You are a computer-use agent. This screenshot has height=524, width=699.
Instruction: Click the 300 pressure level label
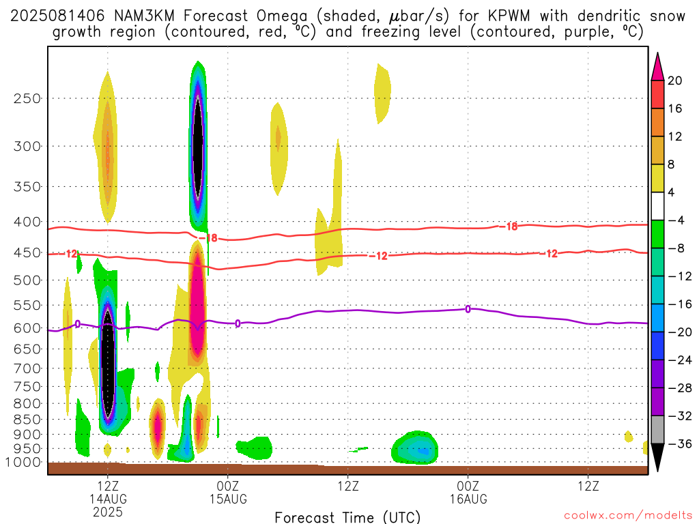(27, 146)
